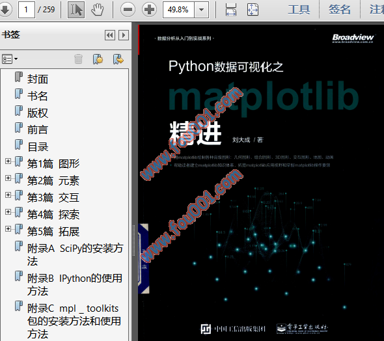Open 附录A SciPy的安装方法 bookmark

tap(75, 254)
